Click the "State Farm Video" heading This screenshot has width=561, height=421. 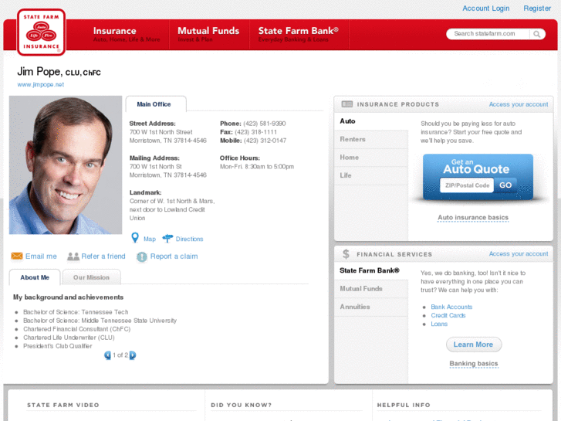coord(63,406)
